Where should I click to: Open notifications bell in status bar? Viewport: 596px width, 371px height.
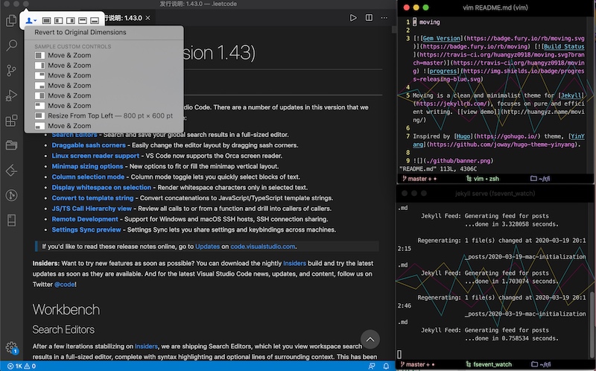tap(386, 366)
